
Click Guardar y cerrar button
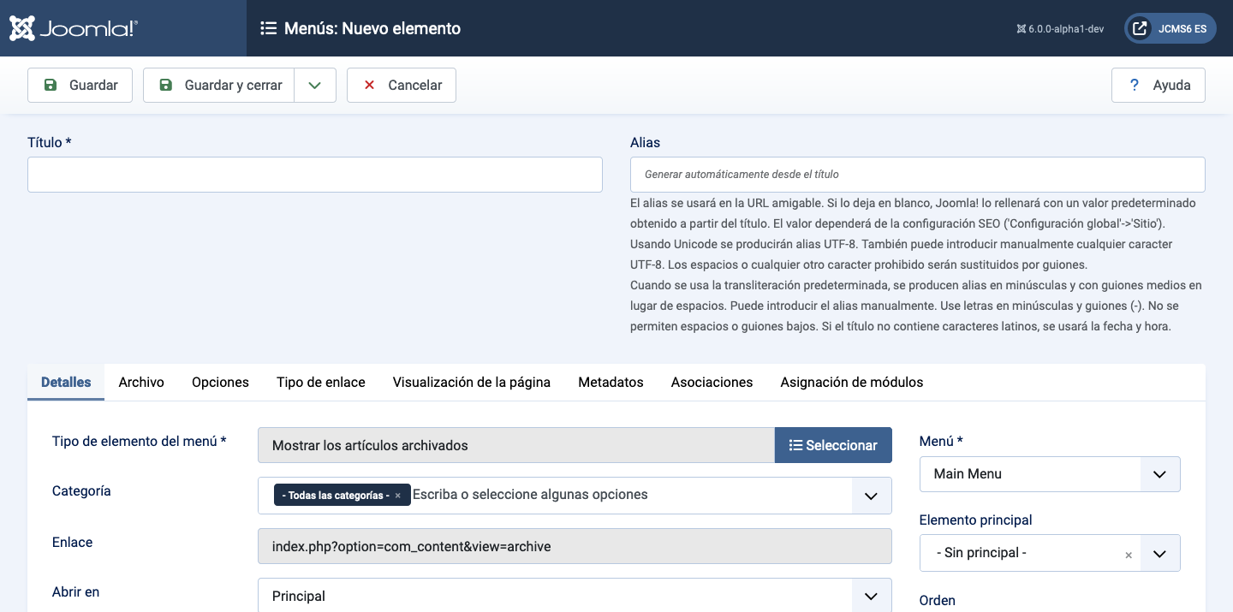pos(218,85)
